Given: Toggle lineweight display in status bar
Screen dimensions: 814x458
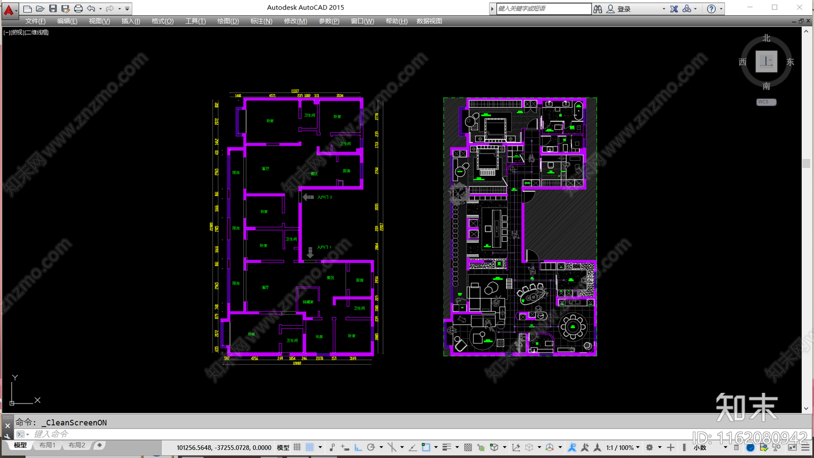Looking at the screenshot, I should (x=447, y=447).
